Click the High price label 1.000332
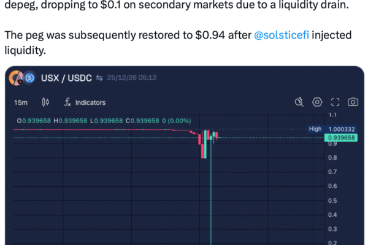The height and width of the screenshot is (245, 368). [342, 129]
